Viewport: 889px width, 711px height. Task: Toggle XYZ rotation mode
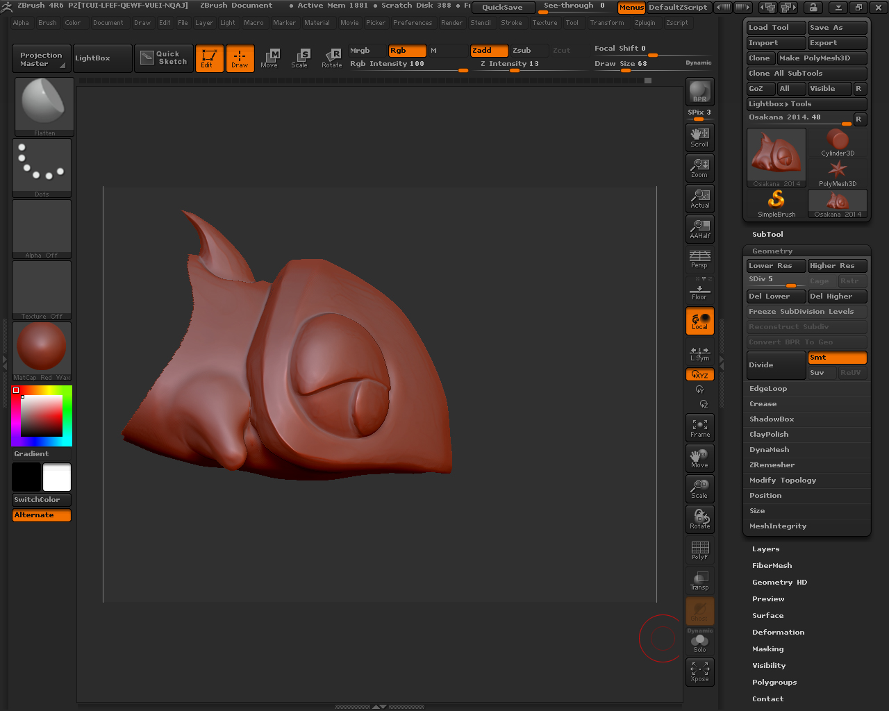coord(699,374)
